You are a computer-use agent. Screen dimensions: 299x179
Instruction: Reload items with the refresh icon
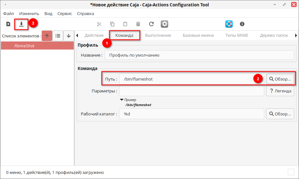coord(151,24)
